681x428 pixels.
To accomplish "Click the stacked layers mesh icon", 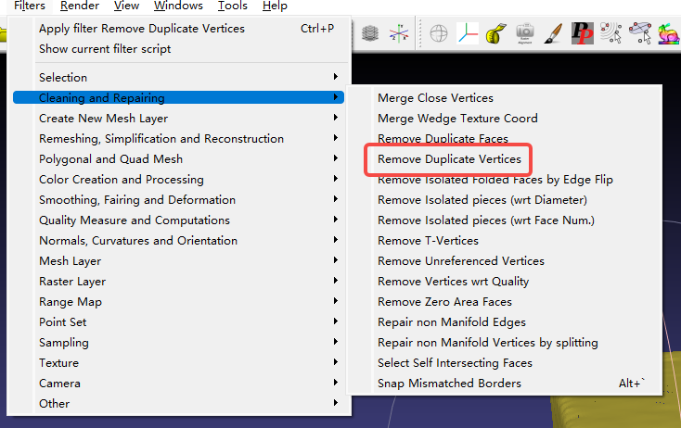I will pyautogui.click(x=369, y=34).
